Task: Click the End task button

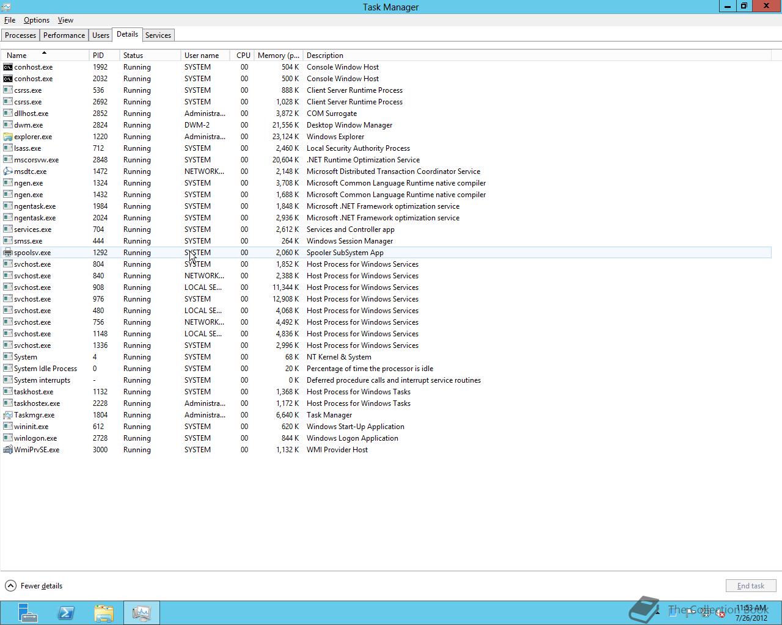Action: pos(751,586)
